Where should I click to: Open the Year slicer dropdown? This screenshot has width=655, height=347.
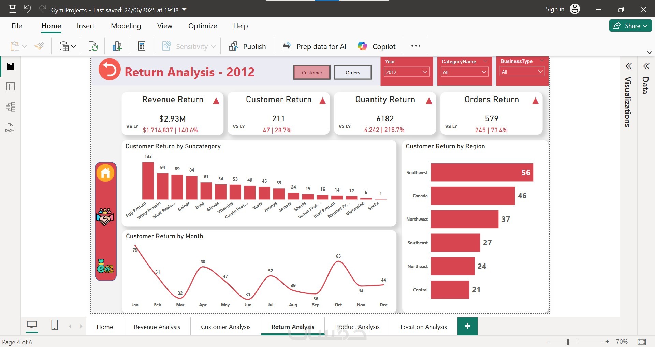point(406,72)
